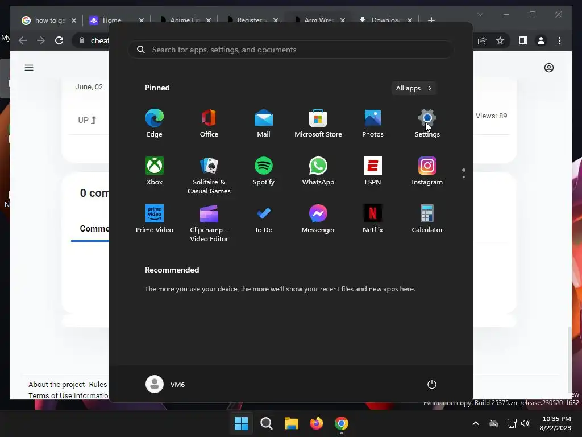Open File Explorer from taskbar
582x437 pixels.
click(x=292, y=423)
